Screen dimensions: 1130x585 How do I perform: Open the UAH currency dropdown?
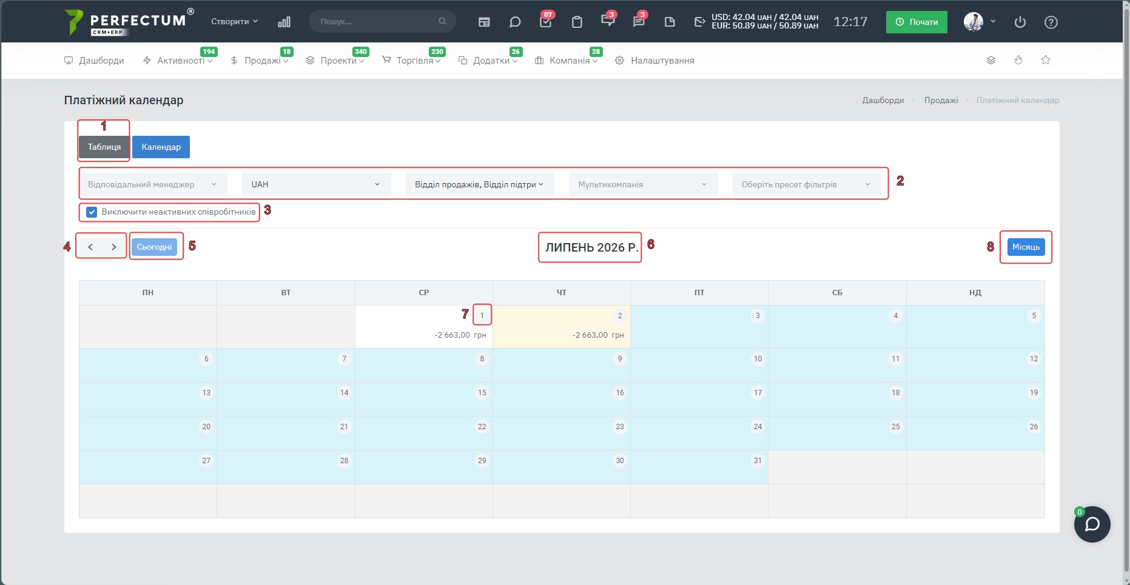tap(317, 184)
